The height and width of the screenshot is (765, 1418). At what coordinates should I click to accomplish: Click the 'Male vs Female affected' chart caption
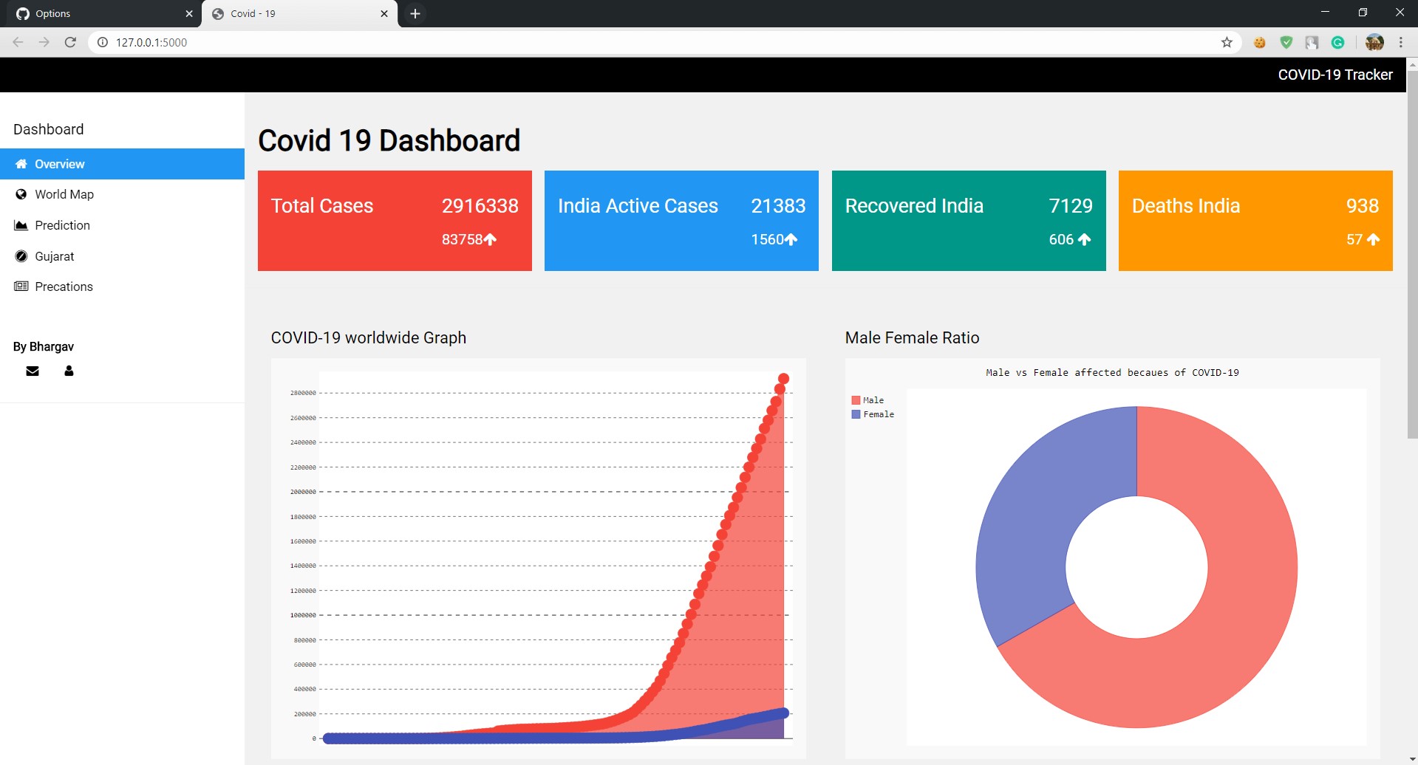tap(1112, 372)
